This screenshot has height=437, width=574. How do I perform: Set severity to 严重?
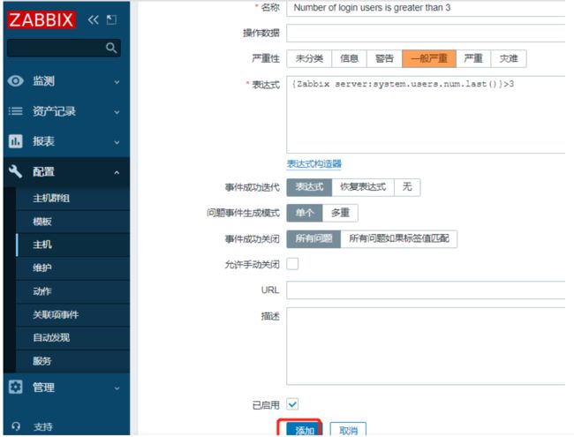(473, 58)
